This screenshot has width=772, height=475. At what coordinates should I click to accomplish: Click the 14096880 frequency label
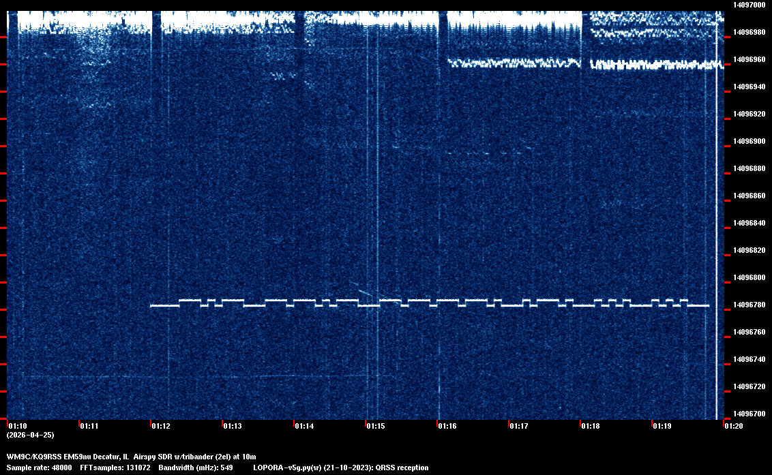[x=749, y=168]
